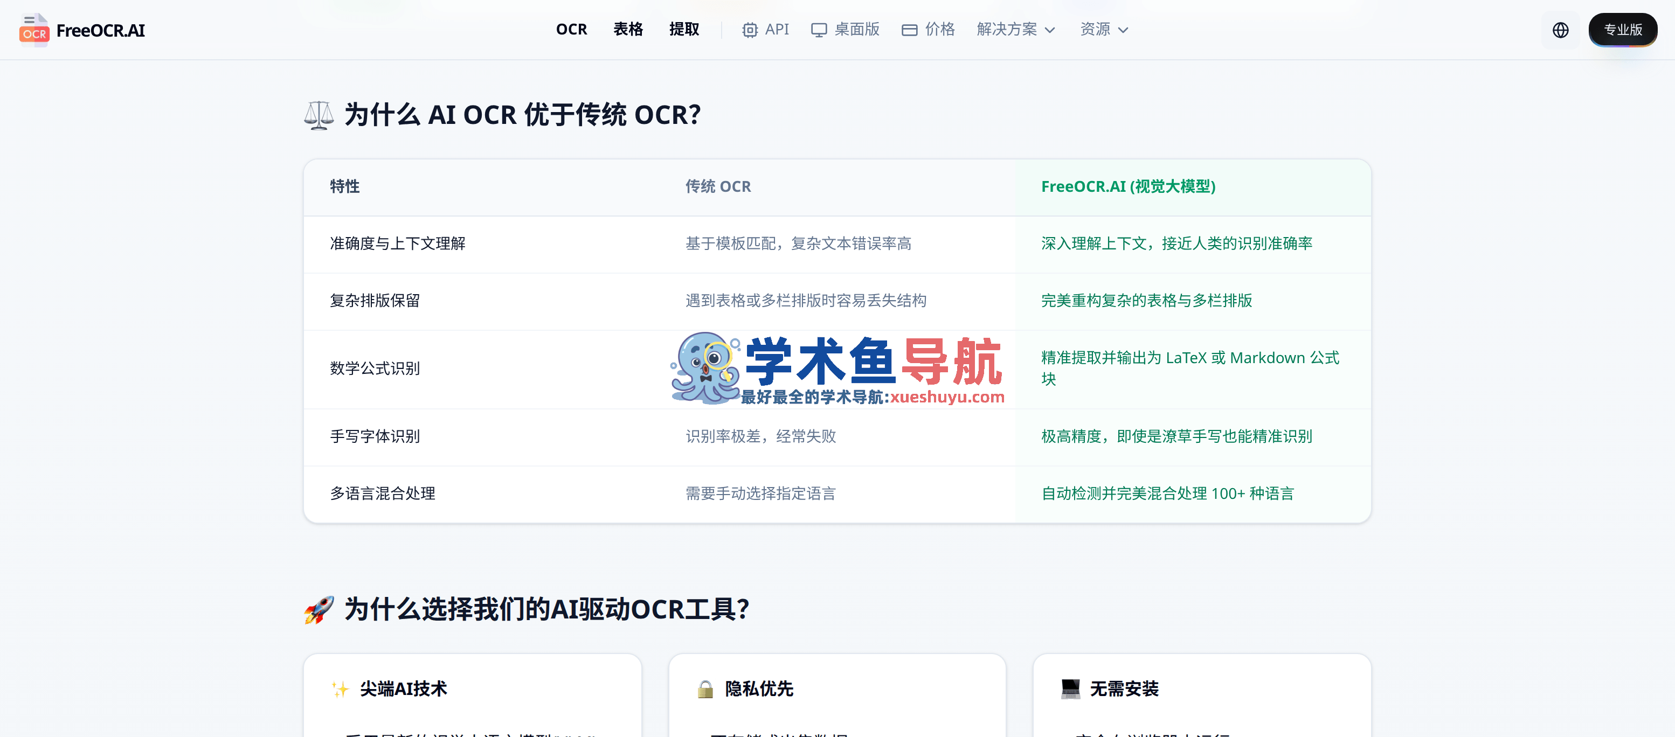Open the language globe selector

(x=1560, y=30)
